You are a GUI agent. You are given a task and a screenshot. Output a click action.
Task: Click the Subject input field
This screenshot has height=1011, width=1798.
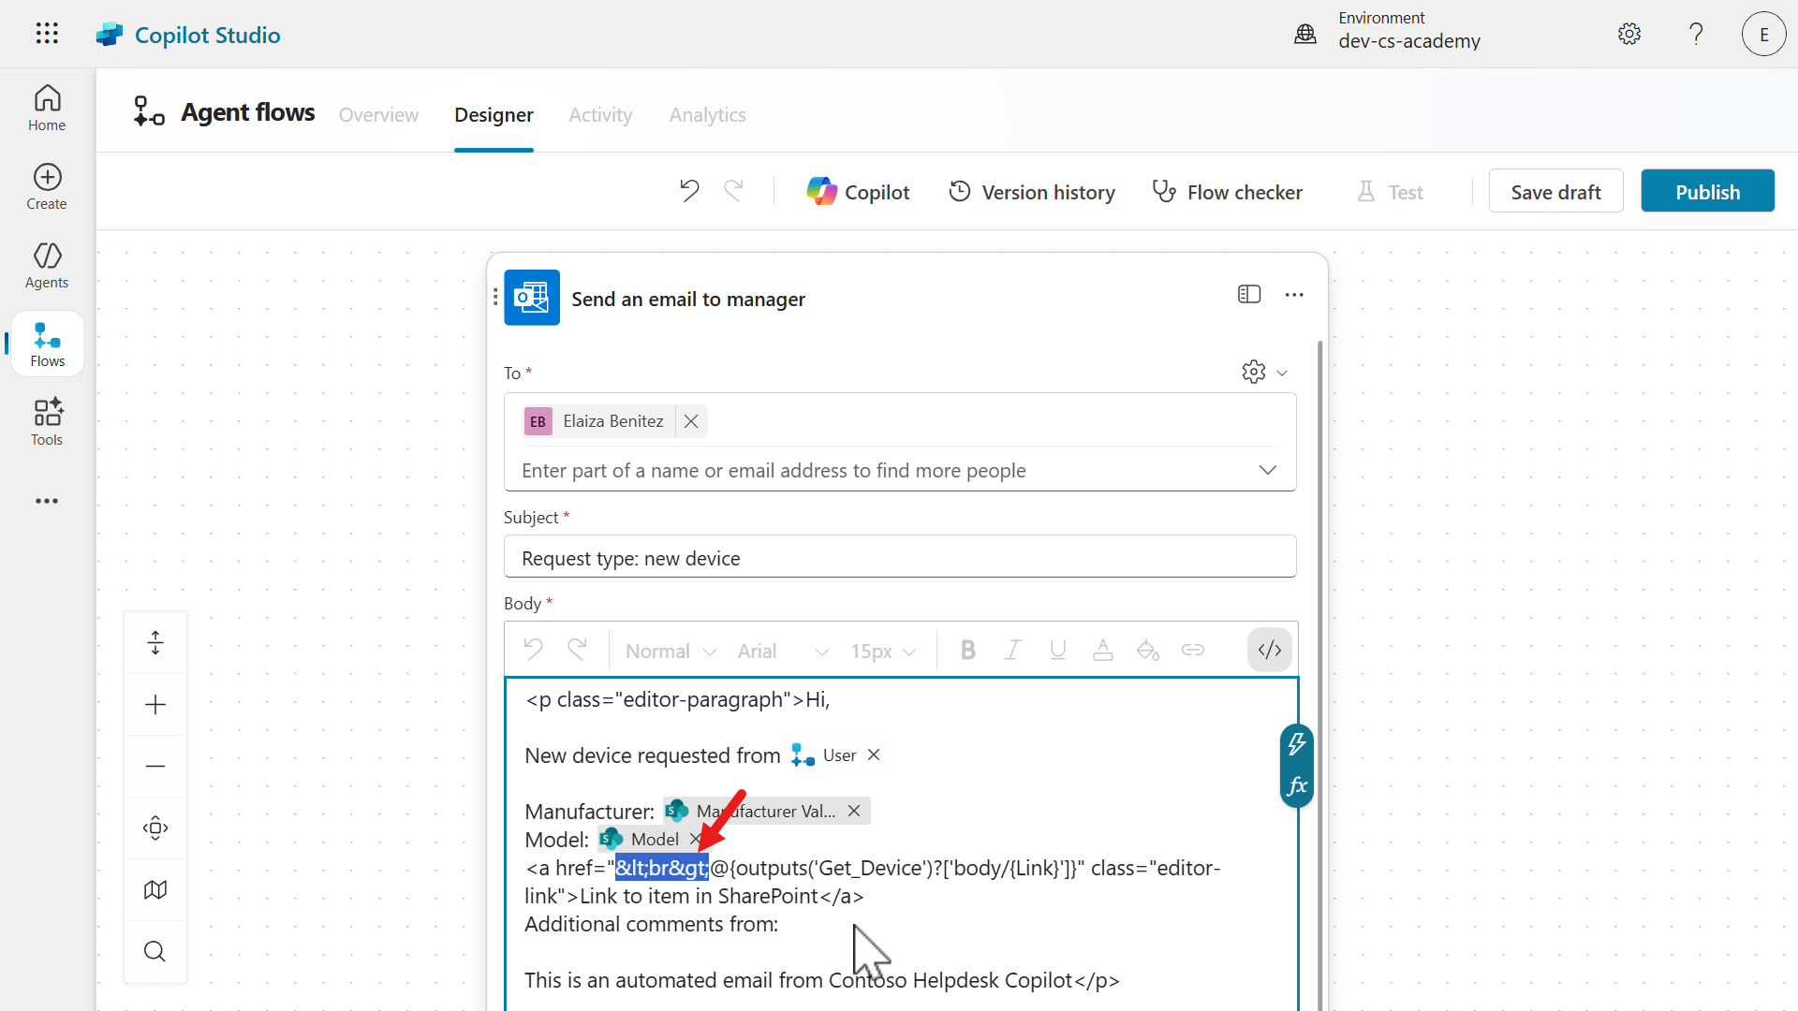point(899,558)
